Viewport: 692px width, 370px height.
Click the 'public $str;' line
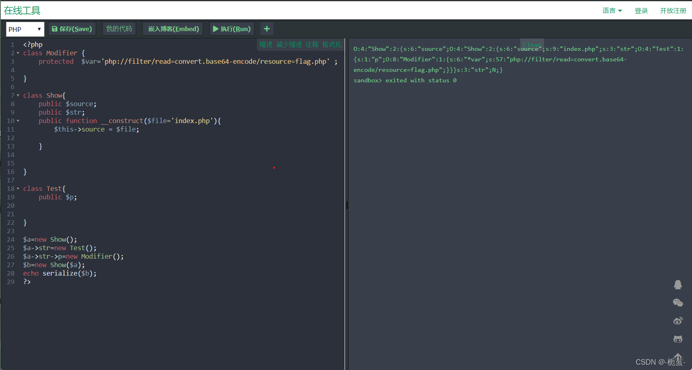pyautogui.click(x=62, y=113)
